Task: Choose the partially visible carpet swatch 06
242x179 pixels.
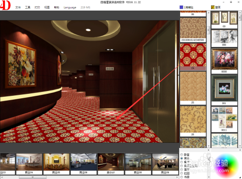Action: click(x=193, y=14)
